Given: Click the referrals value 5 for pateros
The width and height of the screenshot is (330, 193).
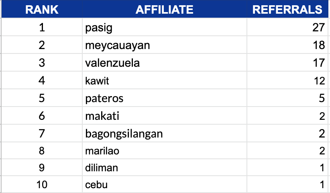Looking at the screenshot, I should tap(321, 99).
